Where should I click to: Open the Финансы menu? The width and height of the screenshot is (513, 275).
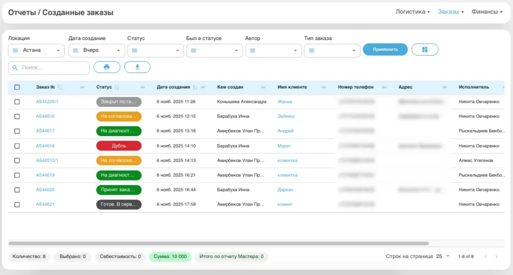[x=486, y=12]
